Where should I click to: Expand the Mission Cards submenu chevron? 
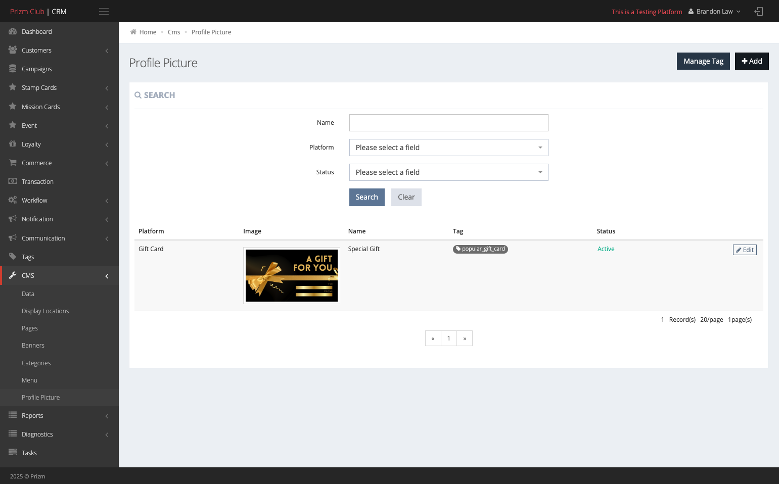tap(107, 107)
